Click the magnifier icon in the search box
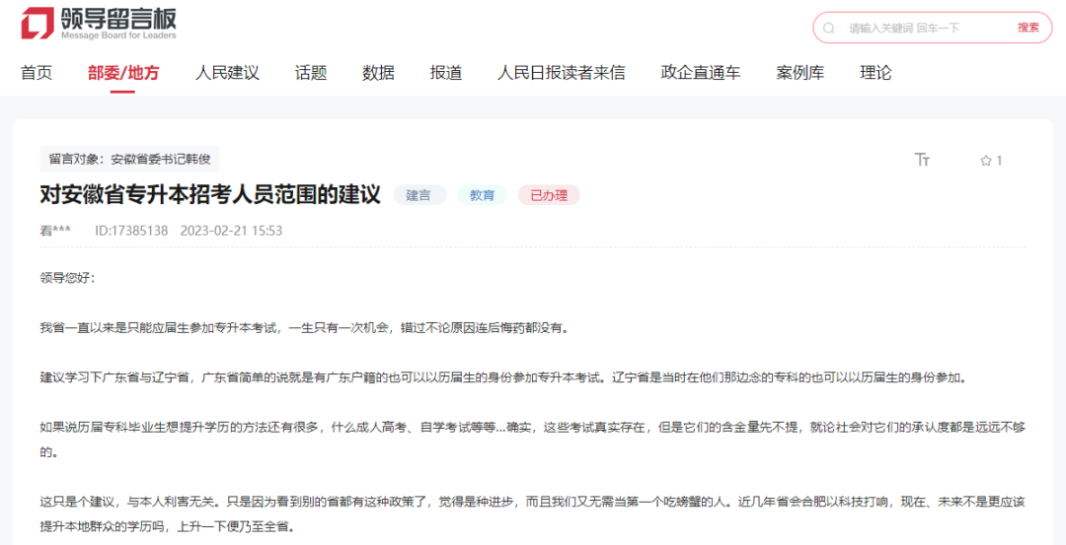This screenshot has width=1066, height=545. (828, 28)
